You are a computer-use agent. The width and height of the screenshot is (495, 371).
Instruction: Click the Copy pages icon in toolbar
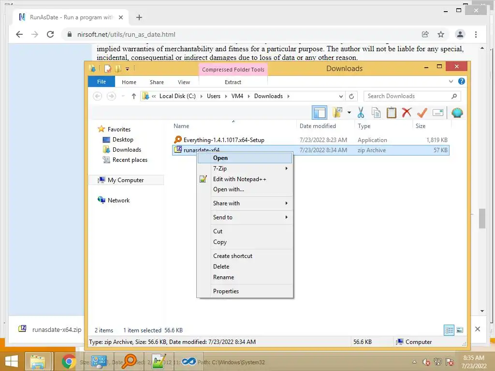(376, 112)
